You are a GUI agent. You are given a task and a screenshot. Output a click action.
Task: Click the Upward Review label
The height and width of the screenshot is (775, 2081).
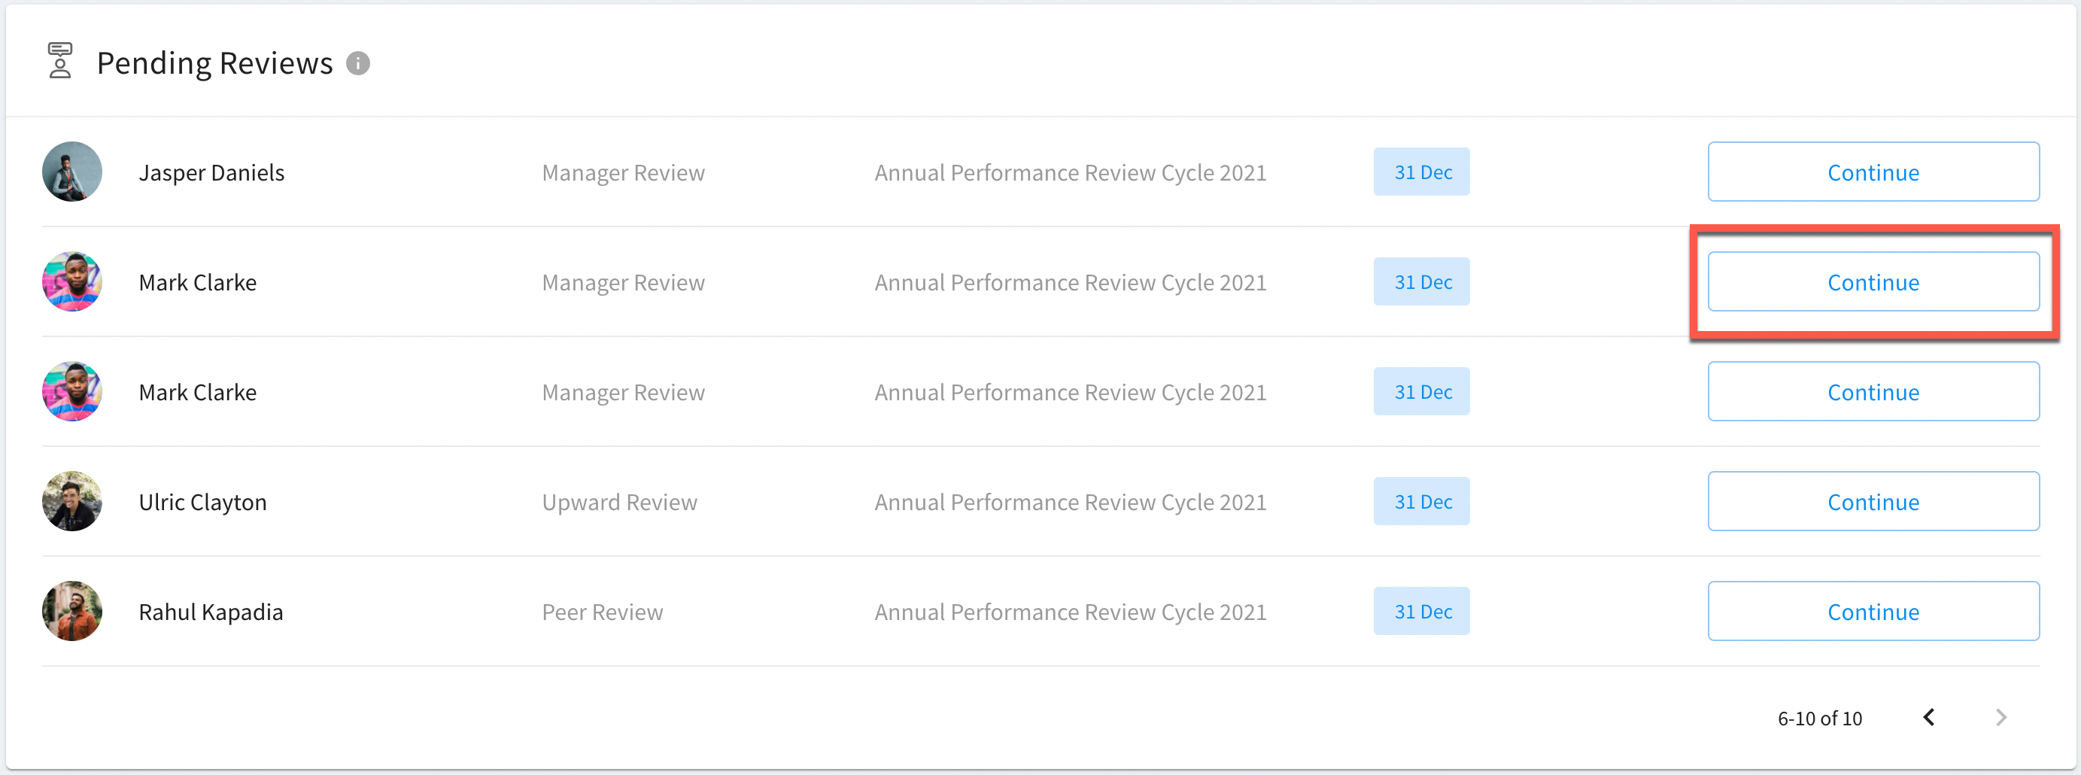[x=620, y=502]
